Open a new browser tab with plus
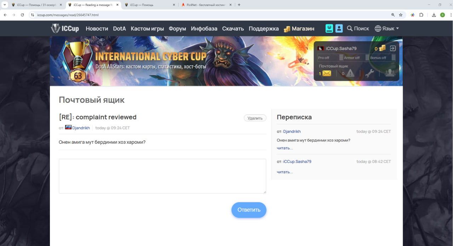 click(239, 5)
